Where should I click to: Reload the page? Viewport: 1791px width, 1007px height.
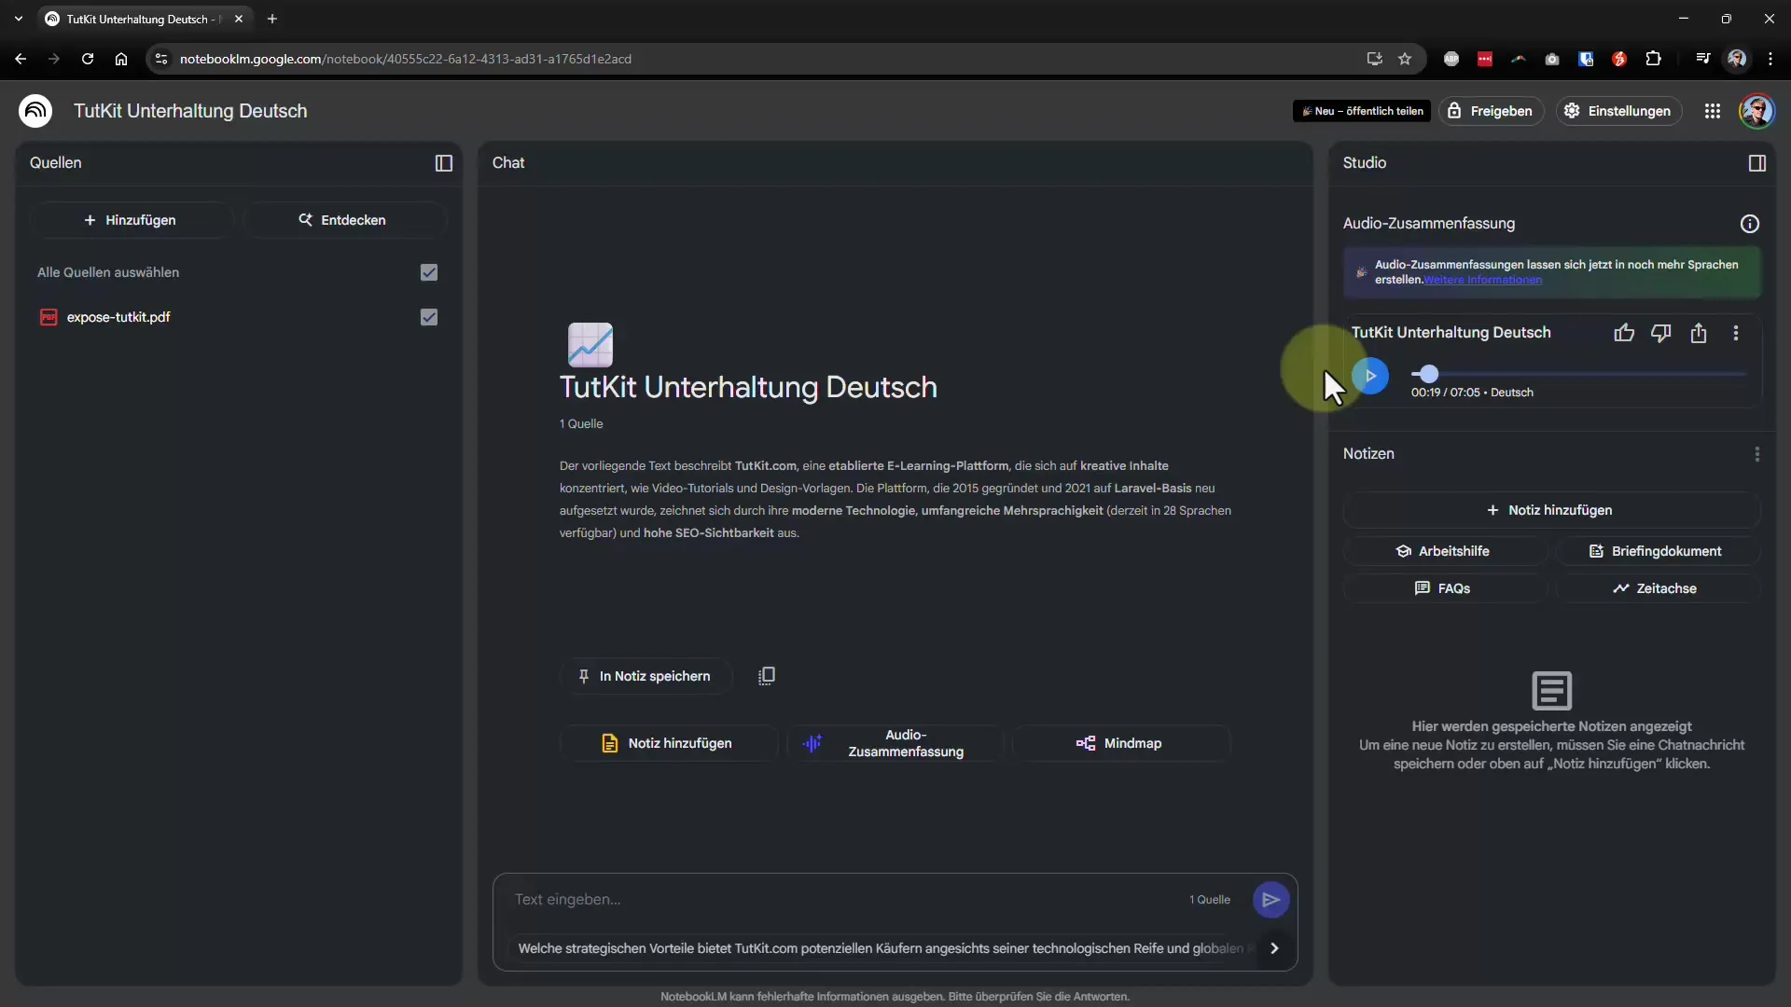pyautogui.click(x=88, y=59)
